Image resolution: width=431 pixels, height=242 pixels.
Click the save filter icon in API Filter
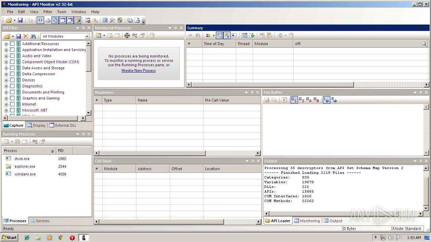coord(19,36)
